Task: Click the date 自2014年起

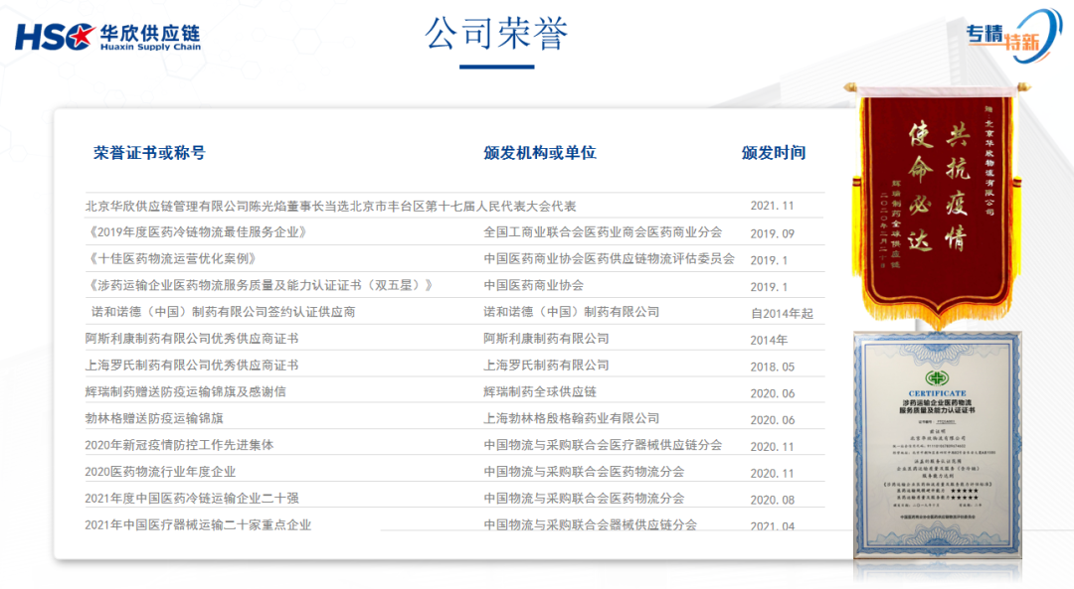Action: 782,313
